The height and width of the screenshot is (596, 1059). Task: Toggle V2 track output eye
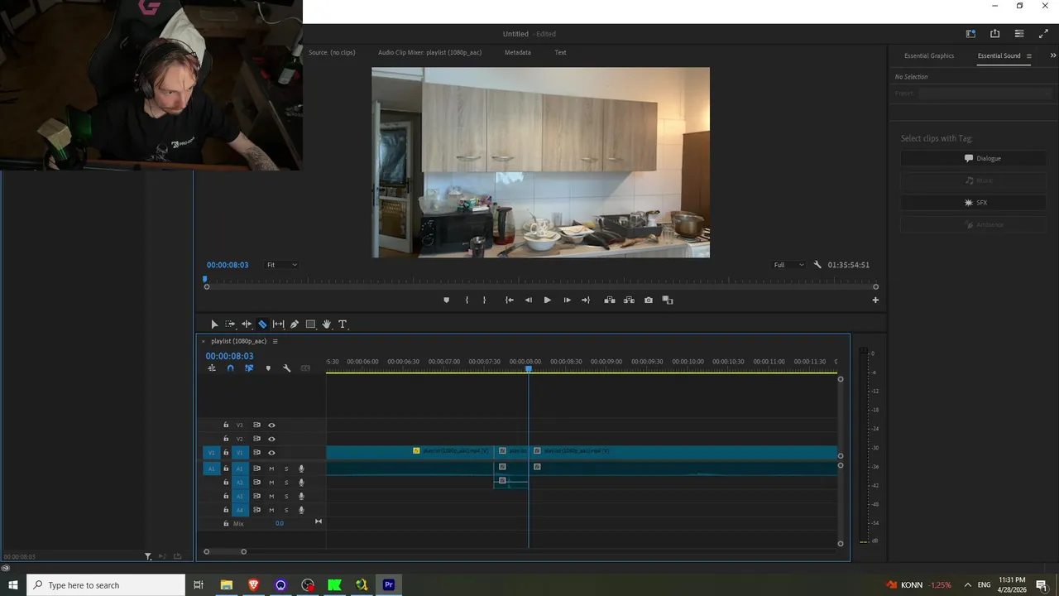point(271,440)
